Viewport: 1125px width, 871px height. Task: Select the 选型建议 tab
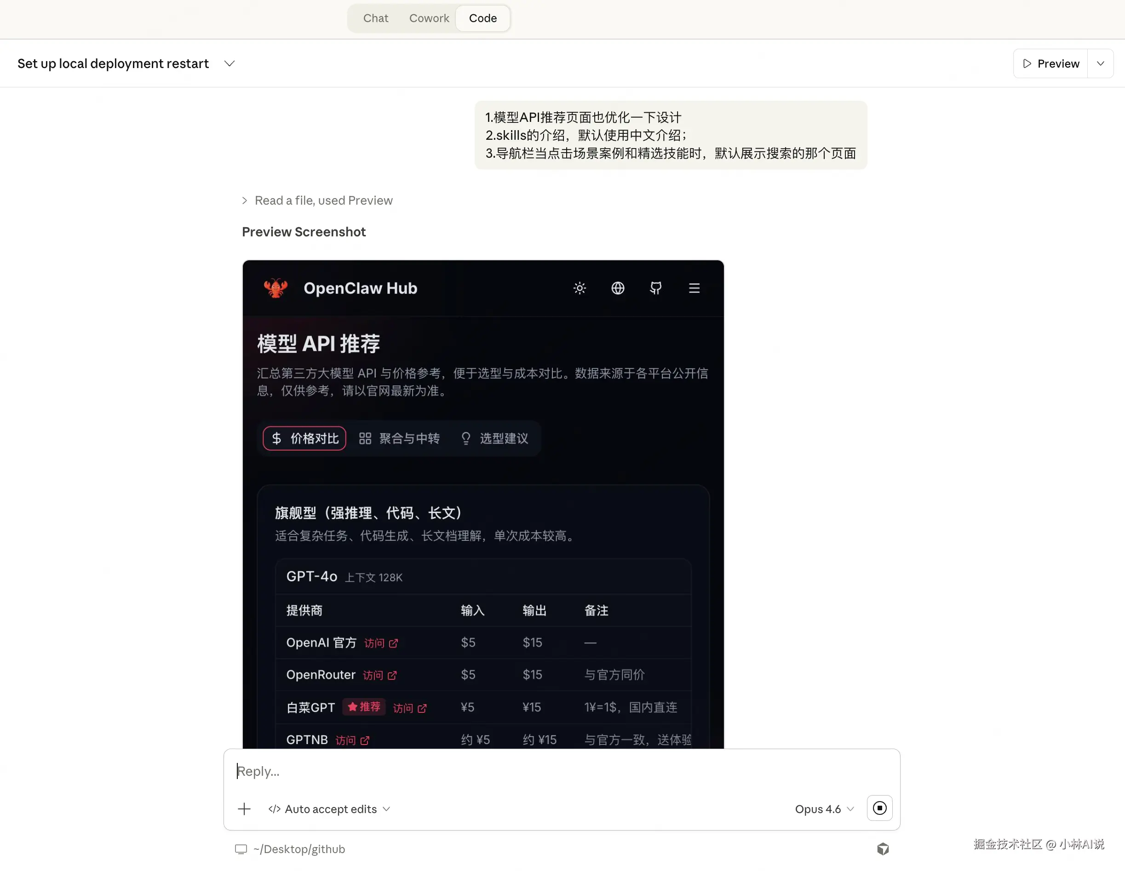[494, 438]
